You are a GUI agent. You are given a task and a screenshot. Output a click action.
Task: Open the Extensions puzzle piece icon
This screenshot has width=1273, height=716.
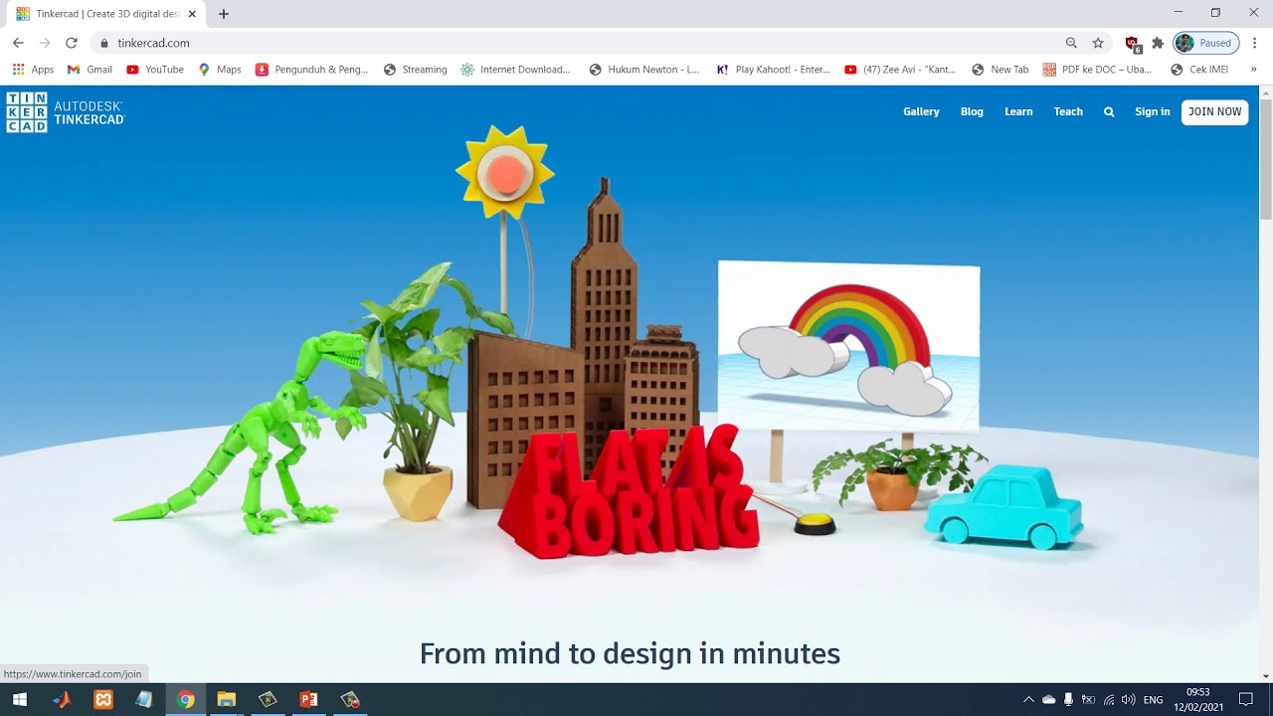click(x=1158, y=43)
